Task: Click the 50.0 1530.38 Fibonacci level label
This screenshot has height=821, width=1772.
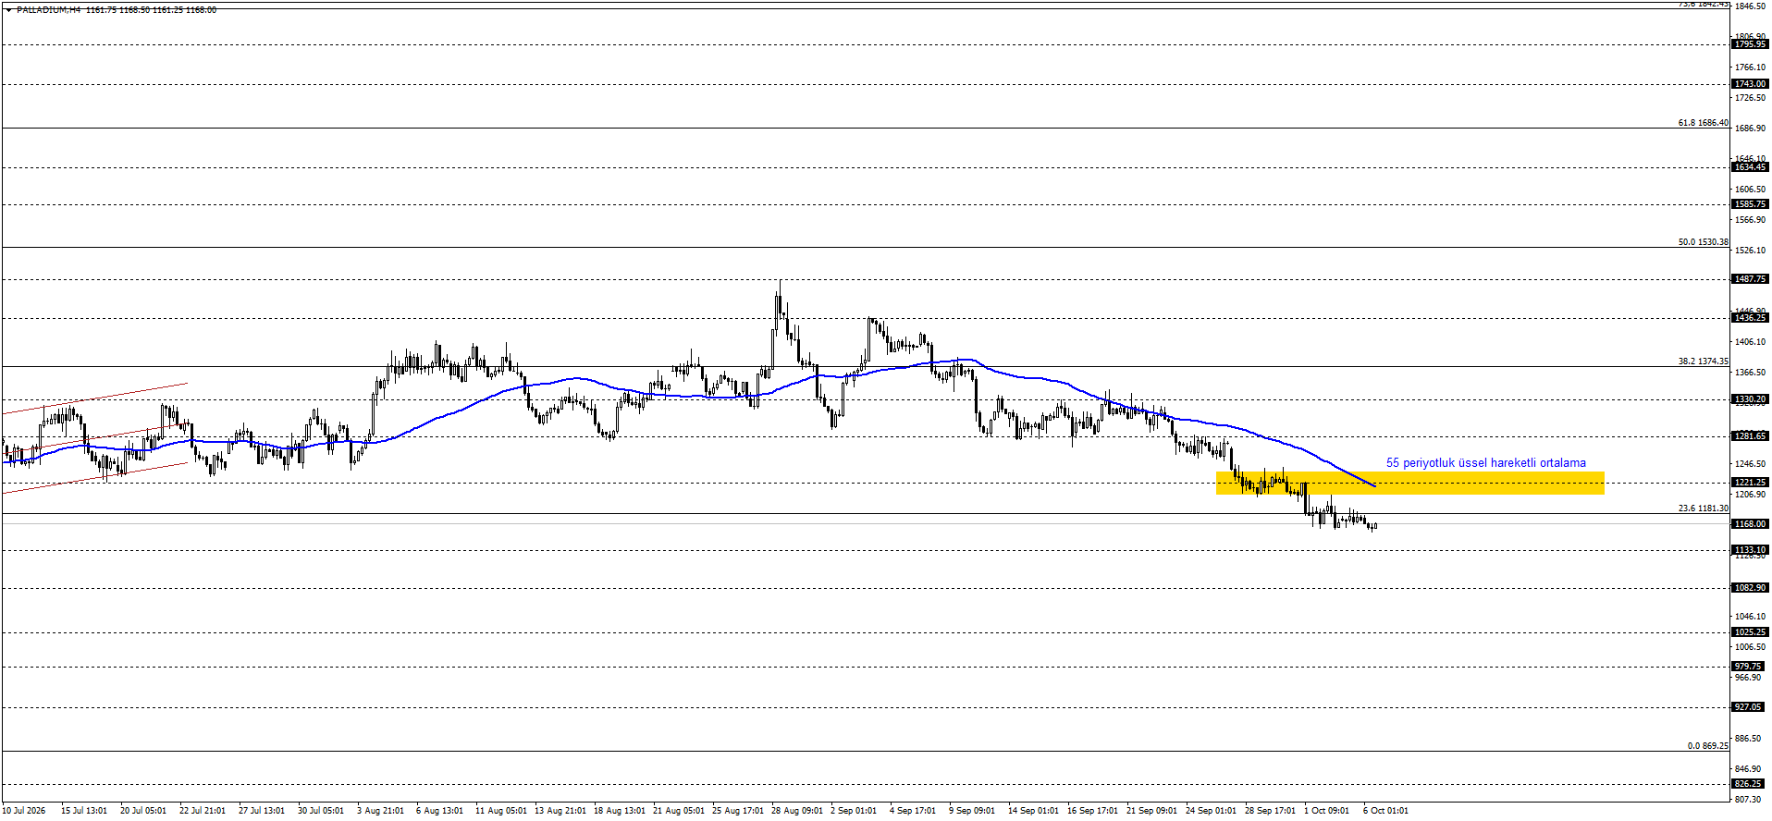Action: [x=1703, y=242]
